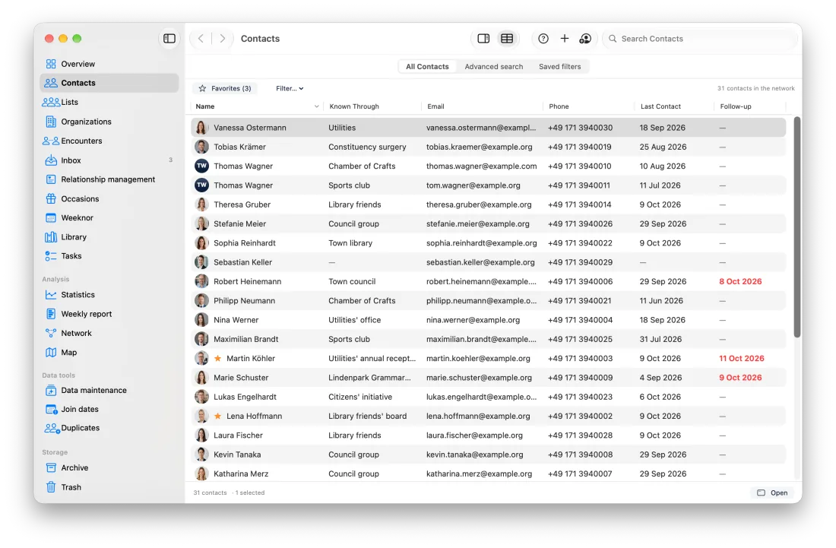Viewport: 836px width, 548px height.
Task: Click Lukas Engelhardt's avatar
Action: pos(201,397)
